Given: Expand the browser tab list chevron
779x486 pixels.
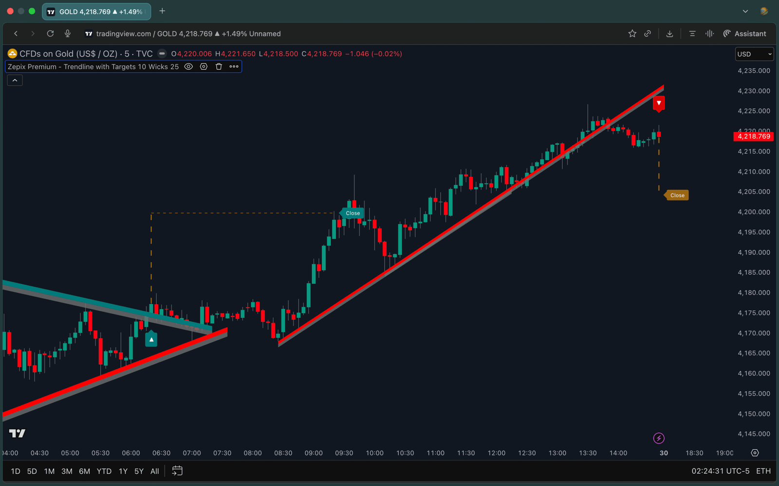Looking at the screenshot, I should (745, 11).
